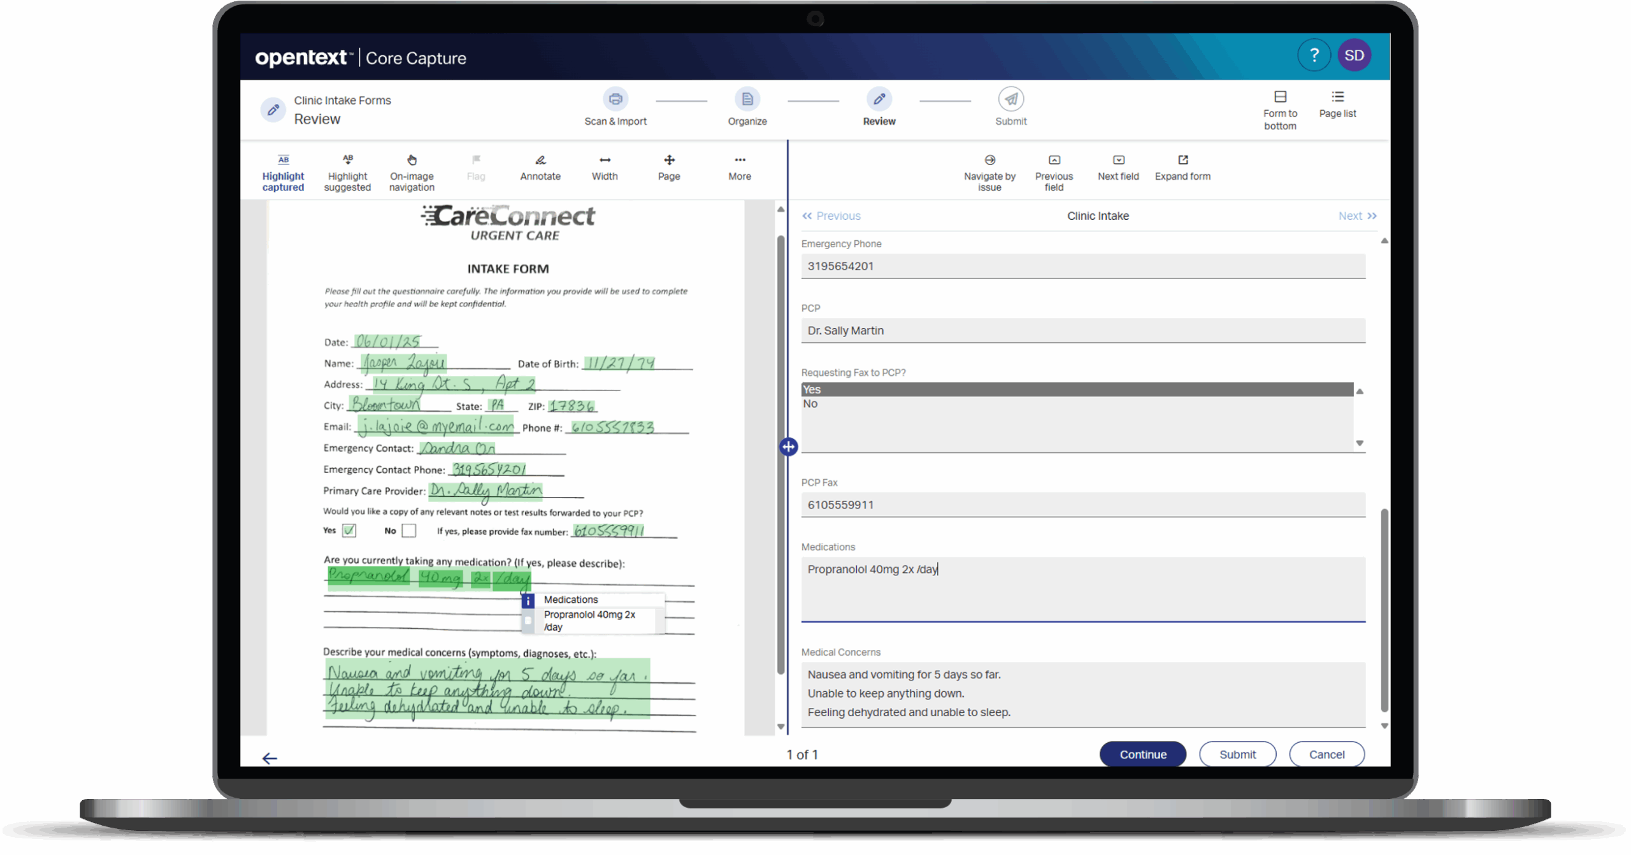The image size is (1631, 855).
Task: Click Navigate by issue
Action: [989, 173]
